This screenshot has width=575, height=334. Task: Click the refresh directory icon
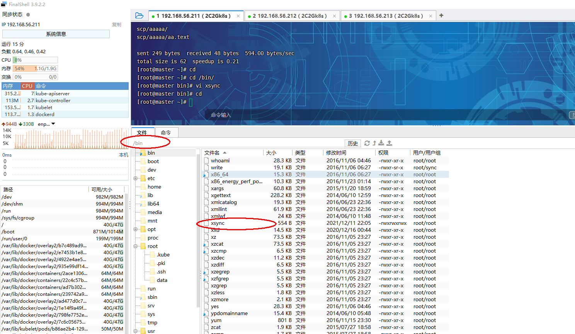coord(367,143)
